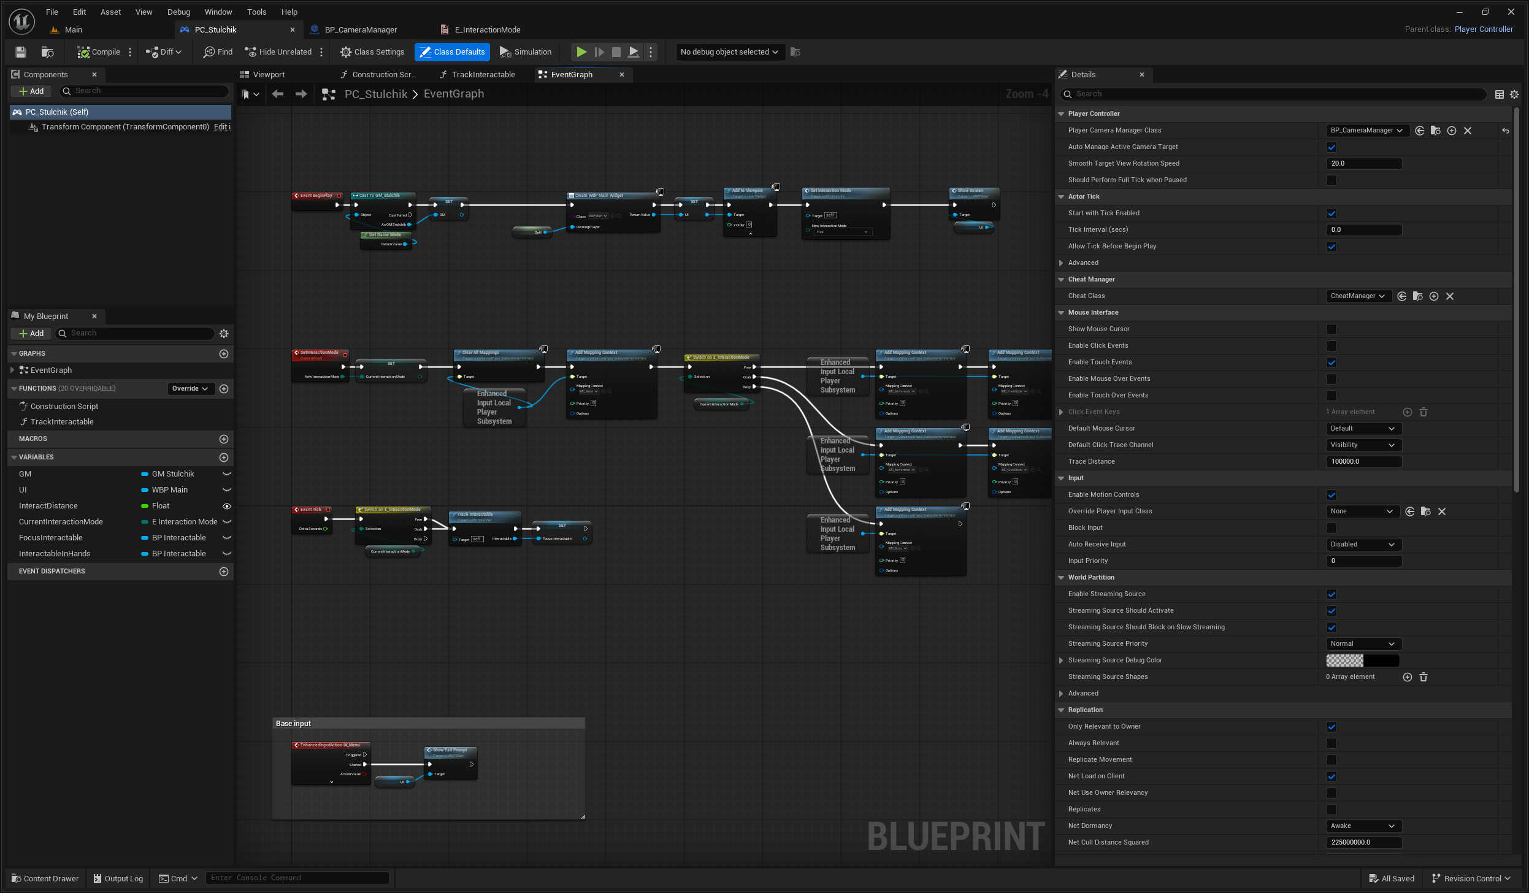Toggle Show Mouse Cursor checkbox
This screenshot has width=1529, height=893.
click(1332, 329)
